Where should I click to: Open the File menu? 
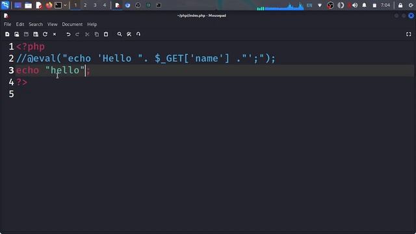[7, 24]
